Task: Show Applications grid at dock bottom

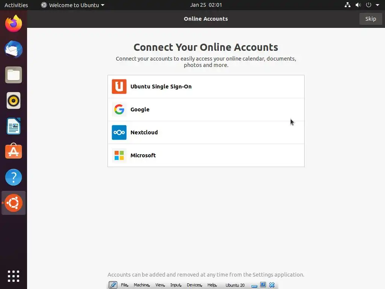Action: [x=14, y=276]
